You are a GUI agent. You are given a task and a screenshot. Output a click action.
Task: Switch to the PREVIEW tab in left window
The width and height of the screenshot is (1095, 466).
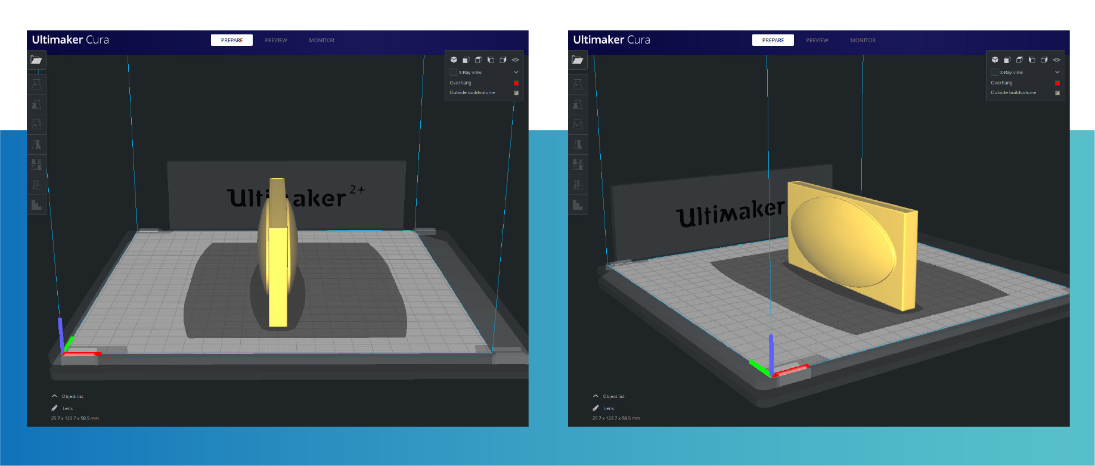click(x=276, y=40)
